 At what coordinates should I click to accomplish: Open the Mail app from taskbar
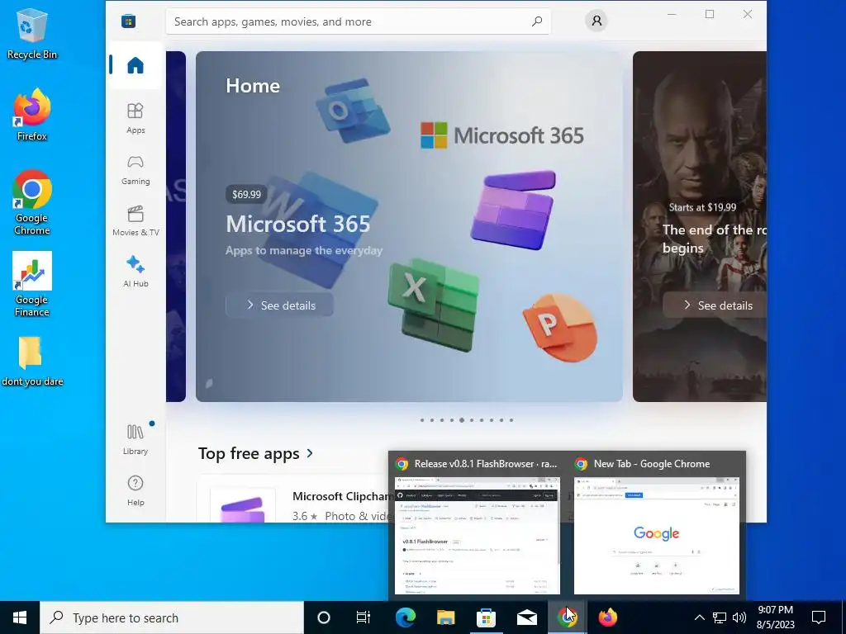526,617
